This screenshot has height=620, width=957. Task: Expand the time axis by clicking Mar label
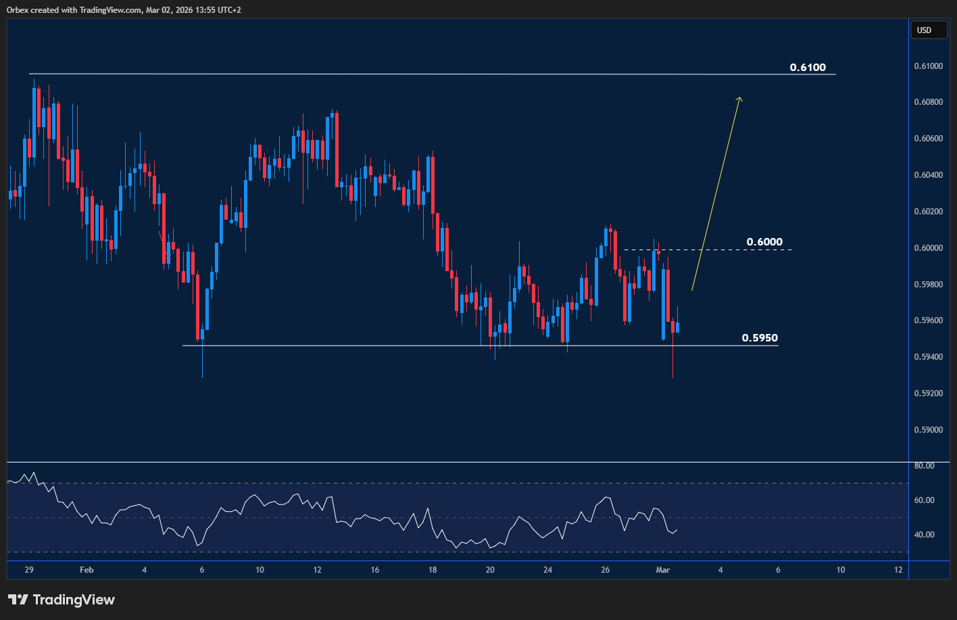[x=663, y=570]
